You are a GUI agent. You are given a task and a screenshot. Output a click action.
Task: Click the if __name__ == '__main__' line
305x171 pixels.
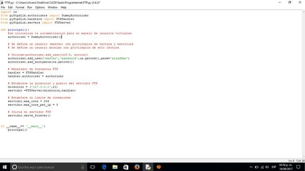23,126
